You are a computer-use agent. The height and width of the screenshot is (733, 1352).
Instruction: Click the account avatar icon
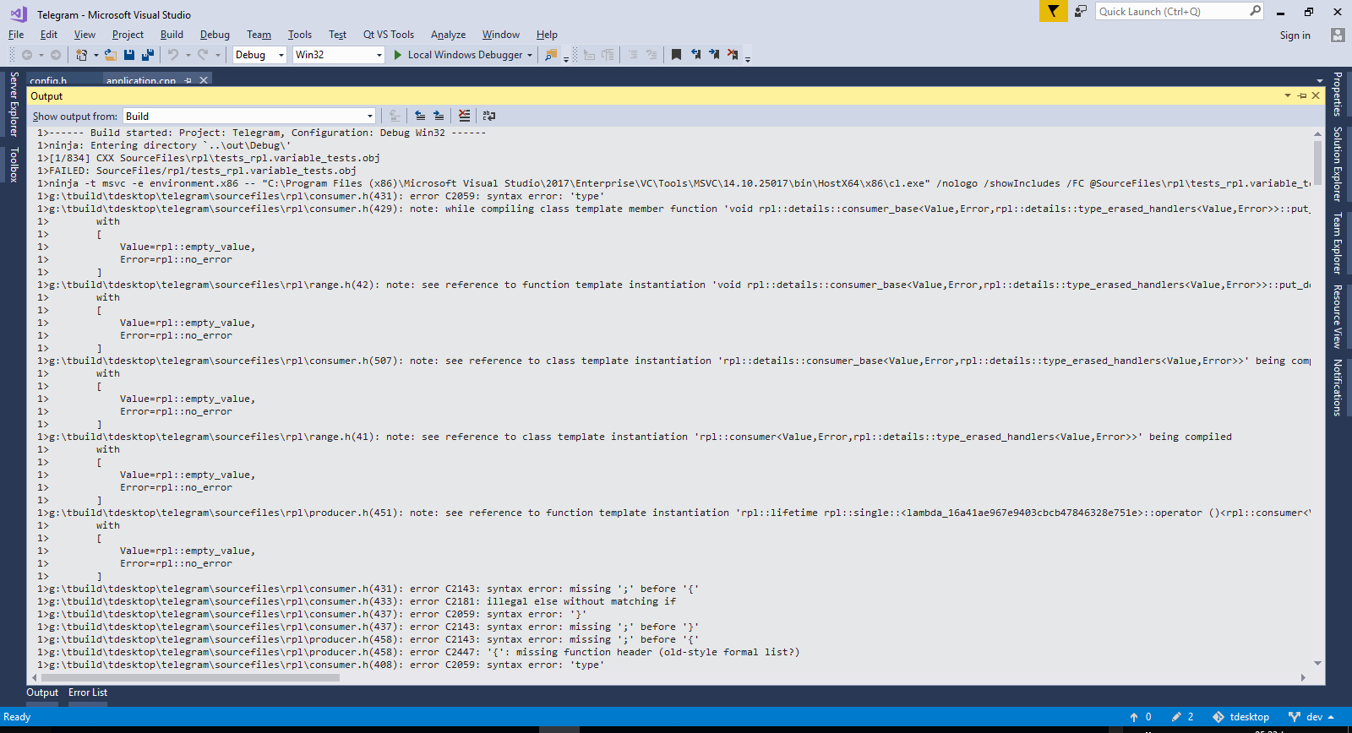click(1337, 35)
